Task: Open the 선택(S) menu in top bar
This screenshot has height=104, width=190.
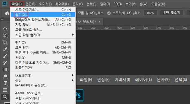Action: 91,4
